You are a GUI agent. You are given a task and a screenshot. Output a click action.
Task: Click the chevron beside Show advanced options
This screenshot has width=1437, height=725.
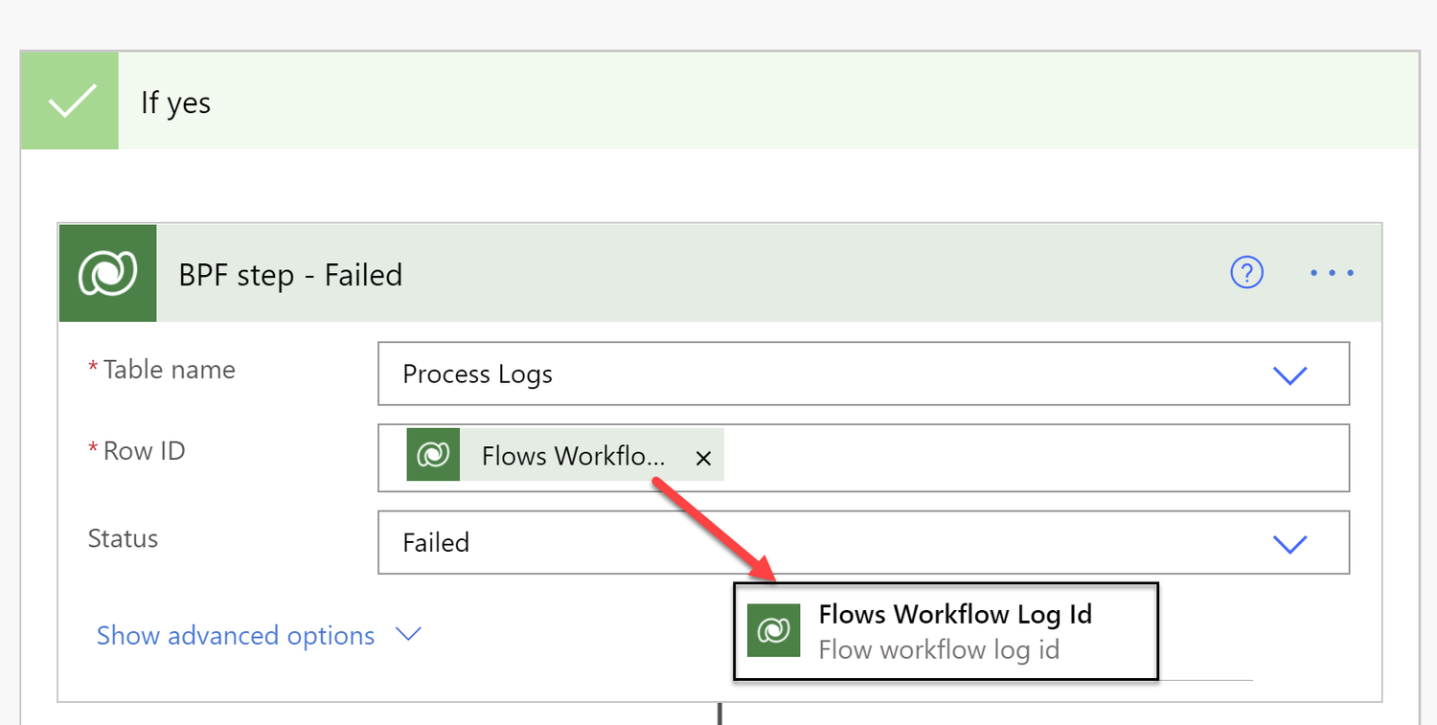tap(408, 634)
